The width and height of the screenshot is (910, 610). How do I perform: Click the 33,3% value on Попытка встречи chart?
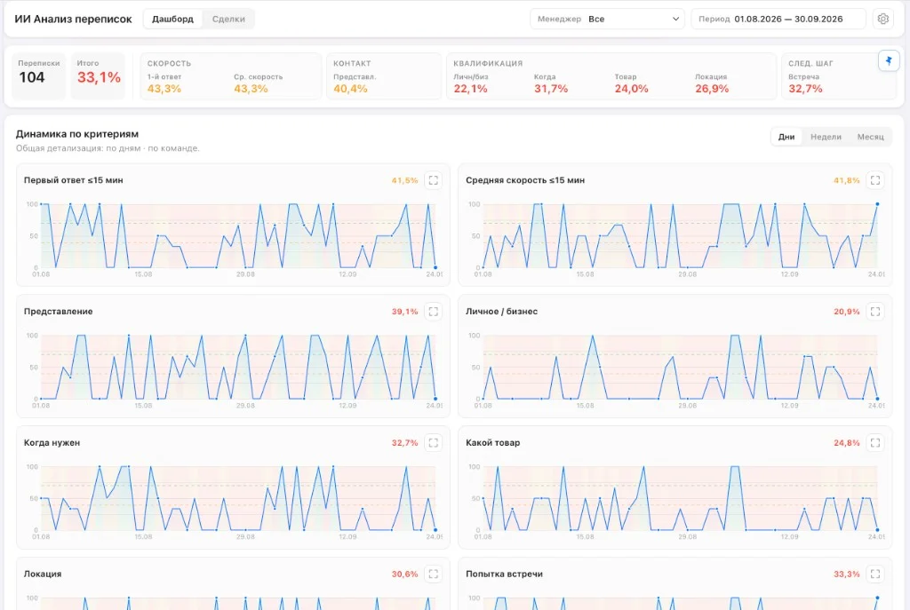pos(847,574)
